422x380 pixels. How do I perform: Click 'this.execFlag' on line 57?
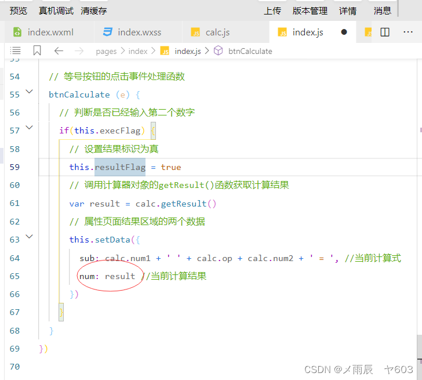coord(107,131)
